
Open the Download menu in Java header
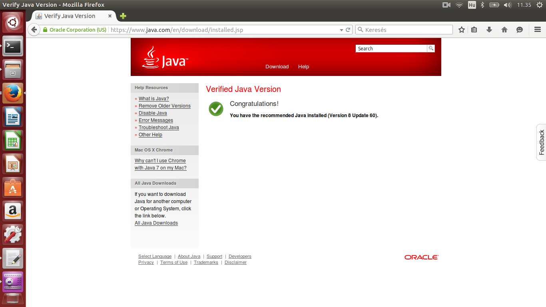tap(277, 67)
